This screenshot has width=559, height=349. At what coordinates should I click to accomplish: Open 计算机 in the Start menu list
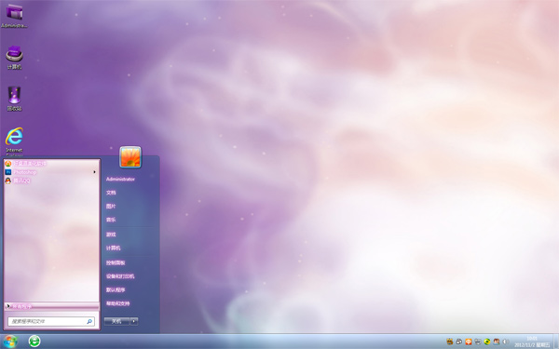click(x=114, y=248)
